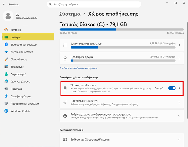Image resolution: width=188 pixels, height=147 pixels.
Task: Click the Τοπικός δίσκος C: usage bar
Action: (122, 29)
